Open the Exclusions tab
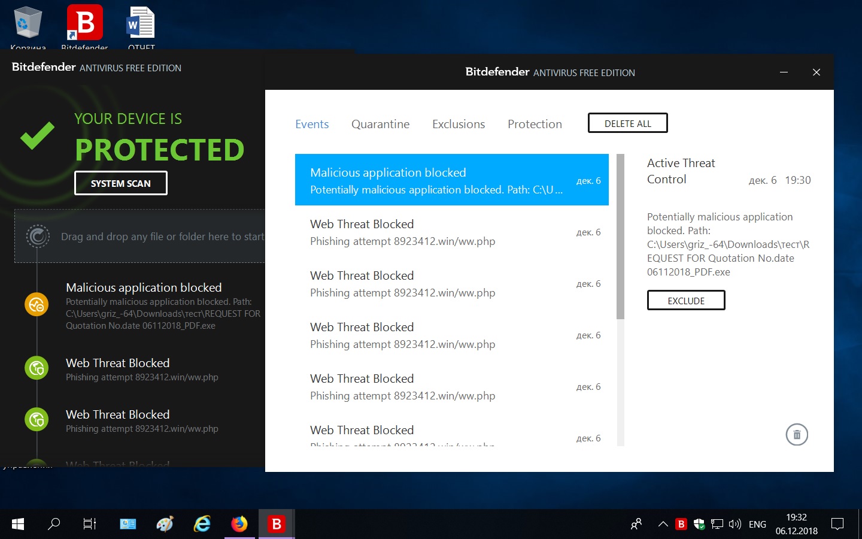 point(459,124)
